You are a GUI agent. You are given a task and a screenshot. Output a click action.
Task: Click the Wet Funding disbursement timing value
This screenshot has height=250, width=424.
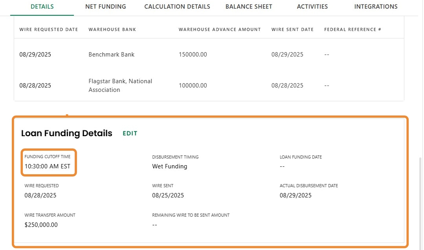(x=170, y=166)
